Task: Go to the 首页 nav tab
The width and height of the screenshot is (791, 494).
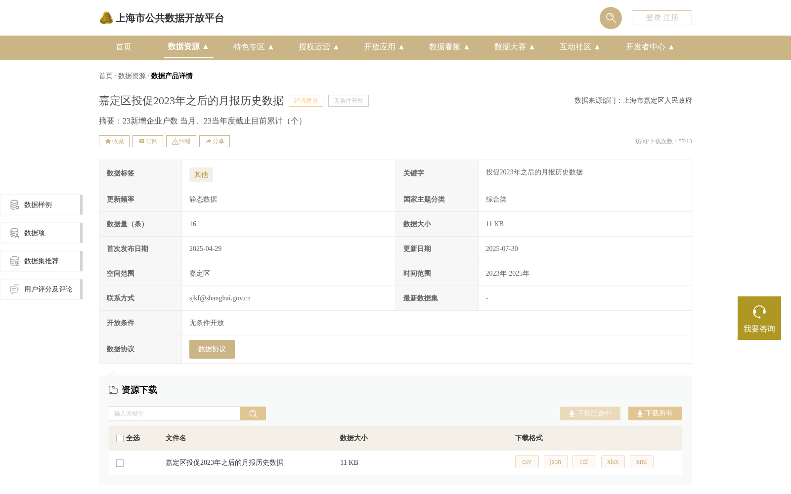Action: click(124, 47)
